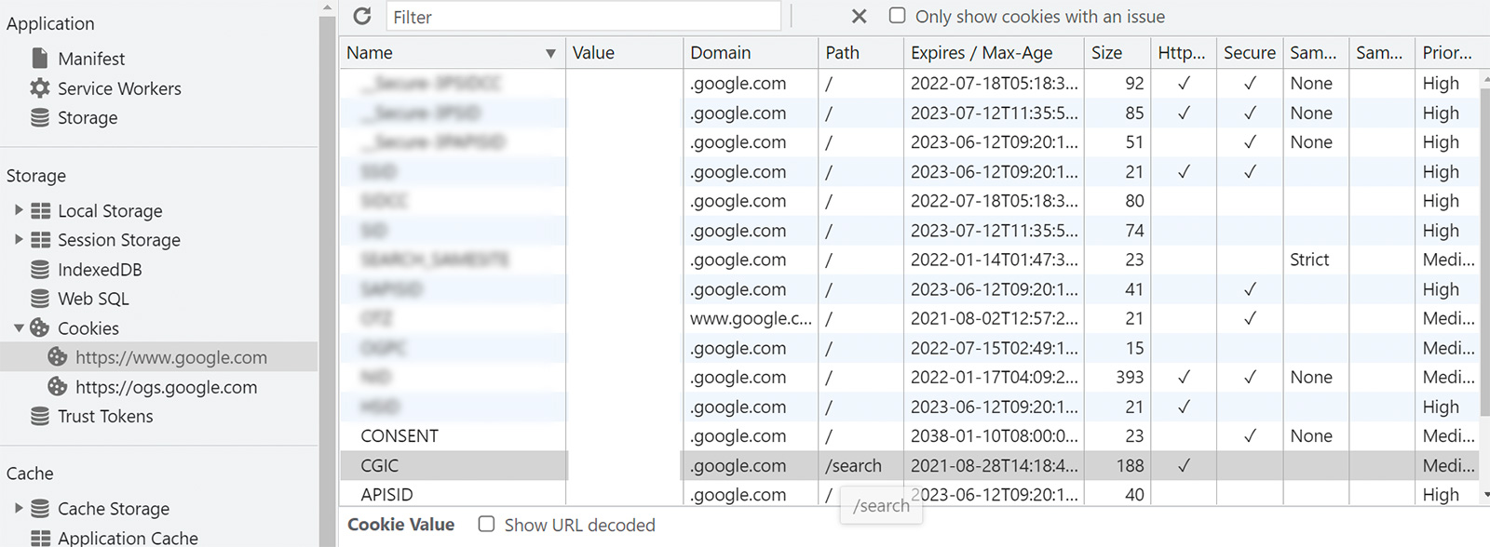
Task: Sort by the Expires / Max-Age column
Action: coord(982,53)
